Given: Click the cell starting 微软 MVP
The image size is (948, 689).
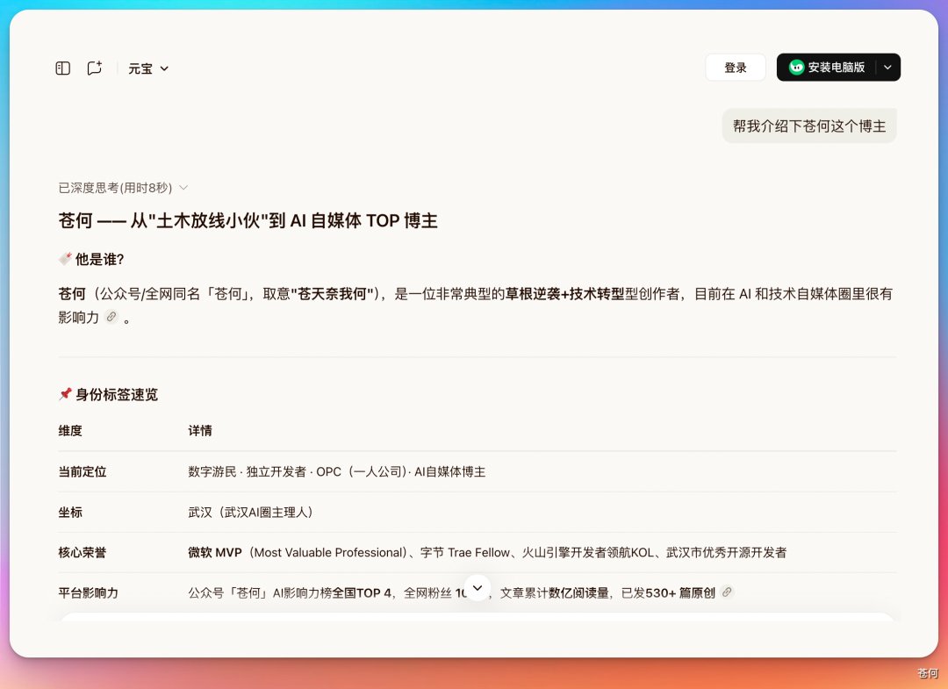Looking at the screenshot, I should [487, 552].
